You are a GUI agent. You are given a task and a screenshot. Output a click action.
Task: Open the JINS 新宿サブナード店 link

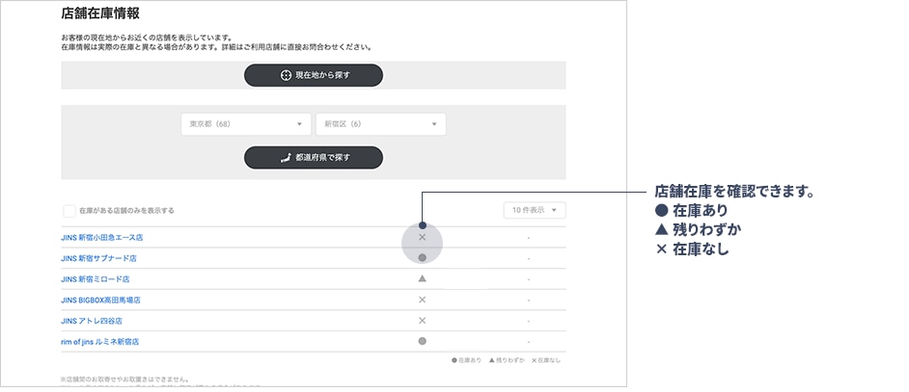click(98, 258)
